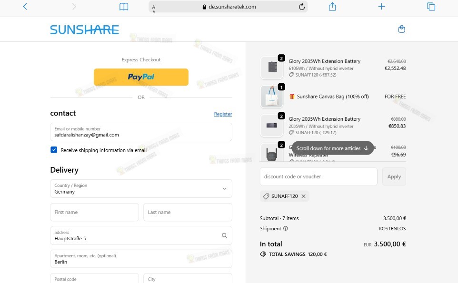This screenshot has width=458, height=283.
Task: Click the FOR FREE label
Action: click(x=395, y=97)
